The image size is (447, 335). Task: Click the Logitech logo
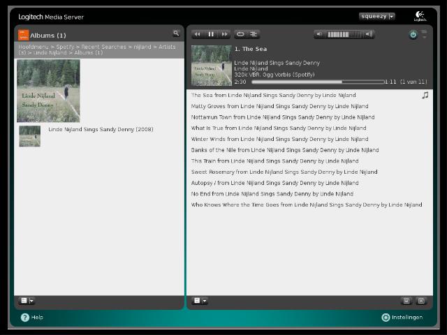[x=420, y=16]
